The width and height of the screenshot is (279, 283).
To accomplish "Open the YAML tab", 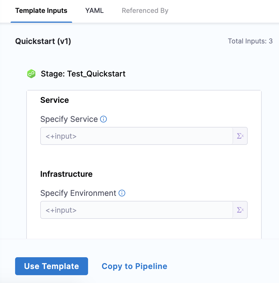I will pos(94,11).
